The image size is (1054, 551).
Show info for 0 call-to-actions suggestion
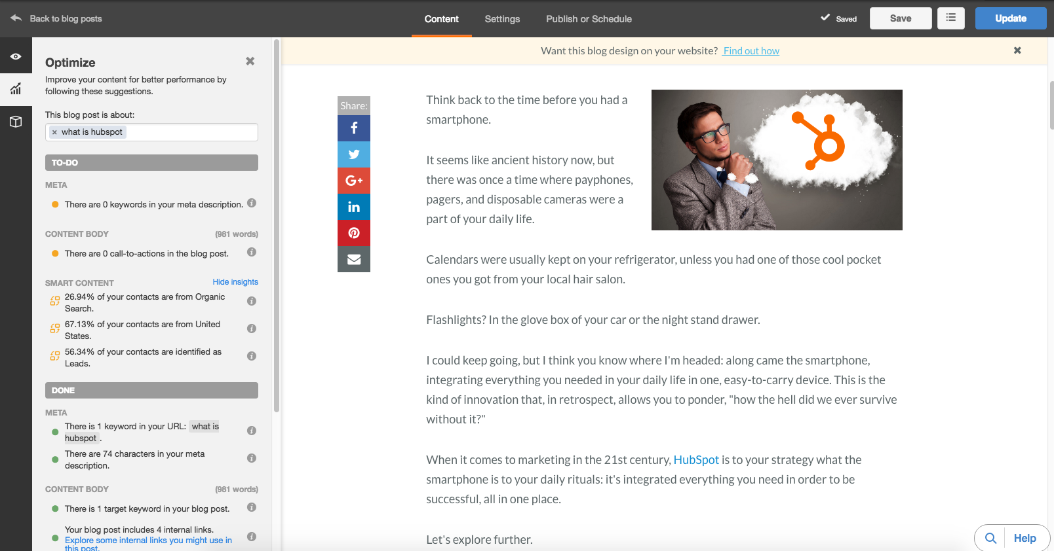click(x=252, y=252)
